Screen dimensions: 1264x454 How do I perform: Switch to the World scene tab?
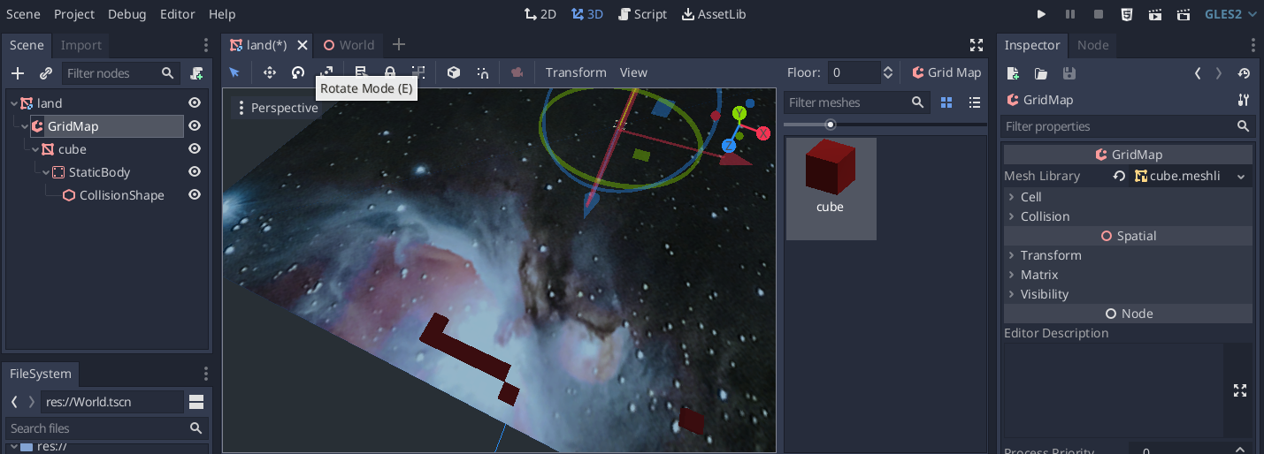coord(349,45)
